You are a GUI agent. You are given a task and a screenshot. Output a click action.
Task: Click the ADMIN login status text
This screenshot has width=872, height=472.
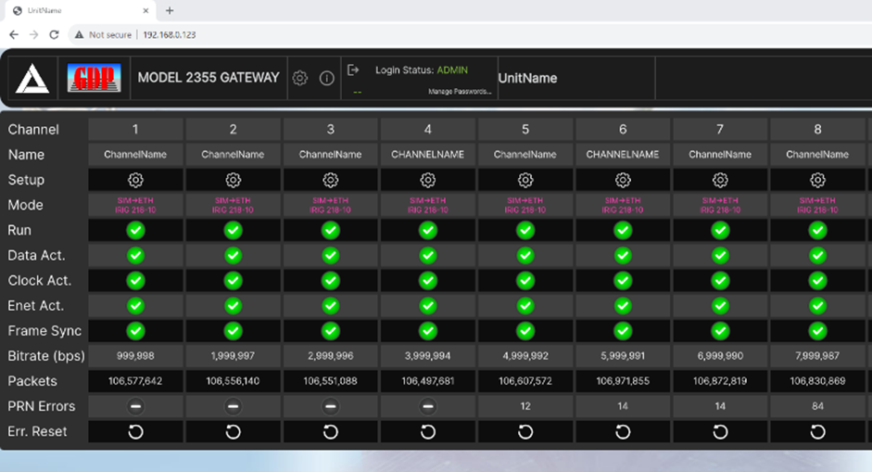(x=452, y=70)
